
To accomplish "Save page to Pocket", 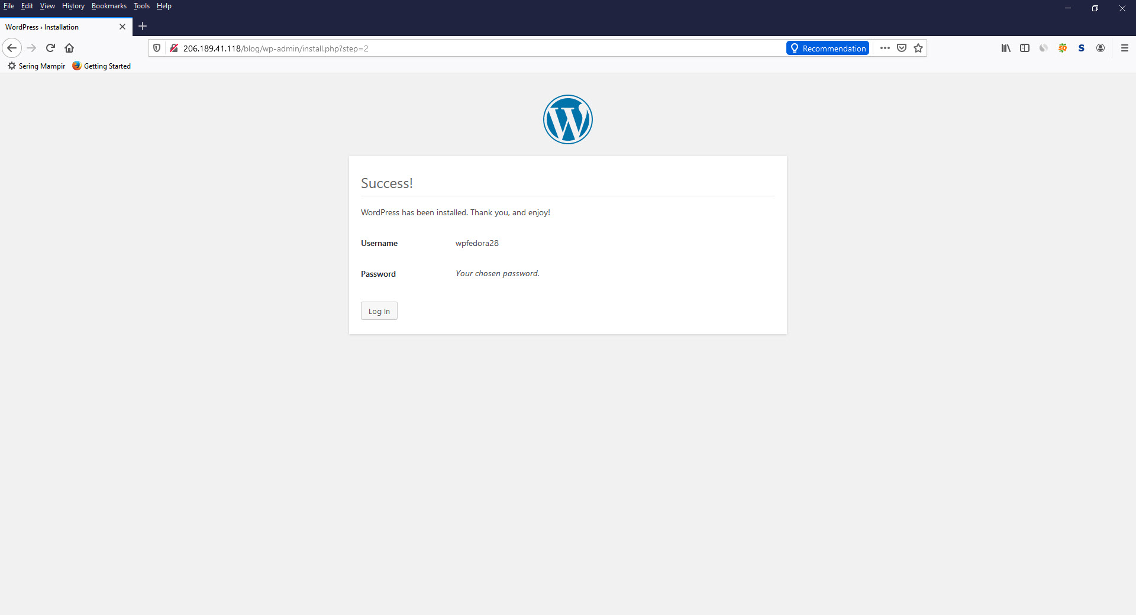I will [x=902, y=48].
